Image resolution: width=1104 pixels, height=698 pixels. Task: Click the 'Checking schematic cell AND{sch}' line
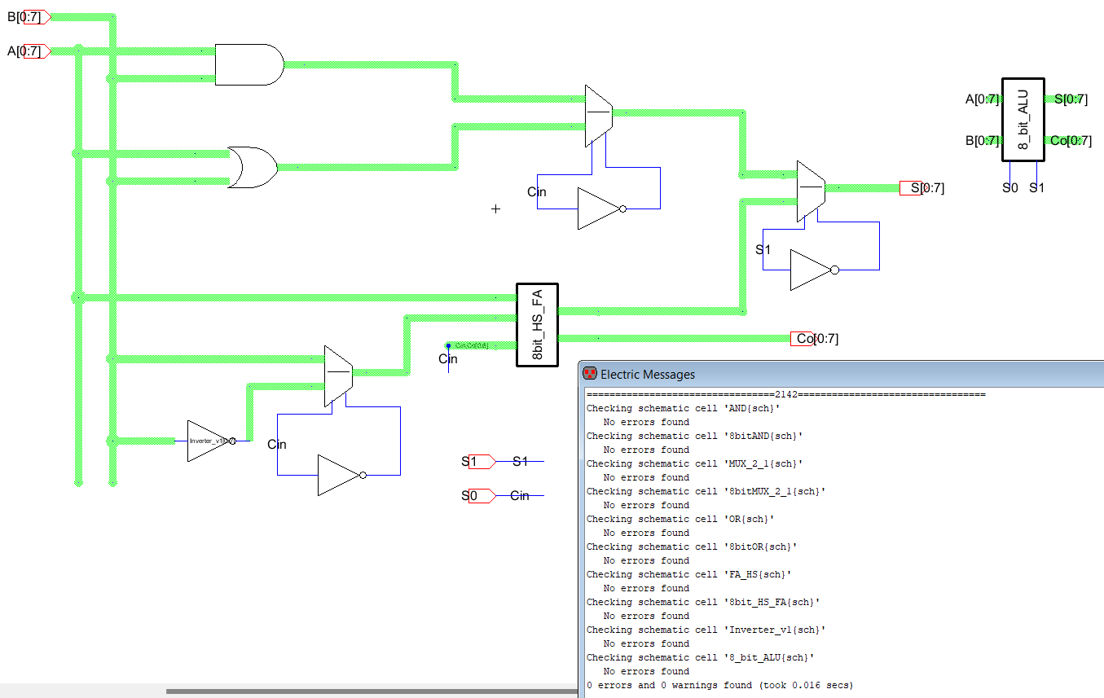(683, 408)
